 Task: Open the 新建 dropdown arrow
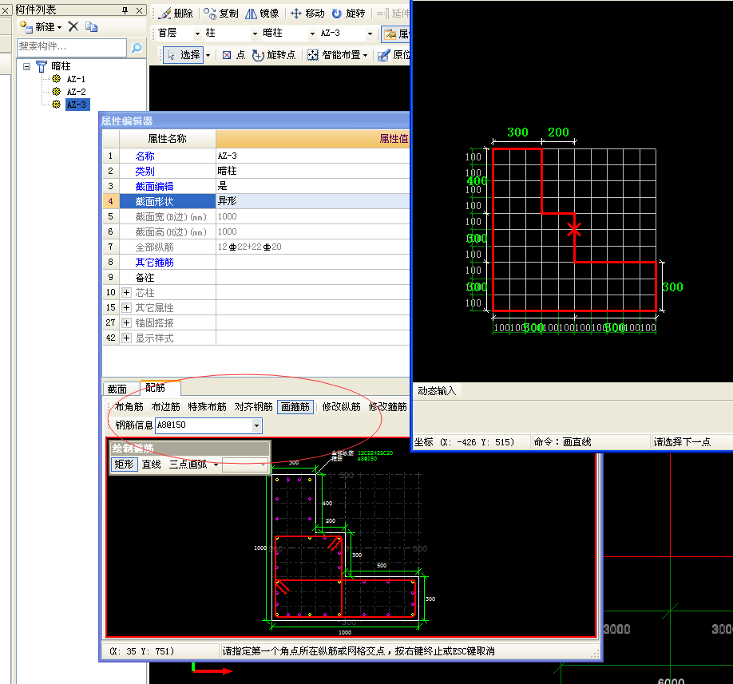(x=59, y=27)
